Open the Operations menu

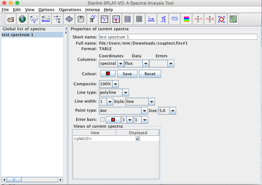tap(70, 10)
